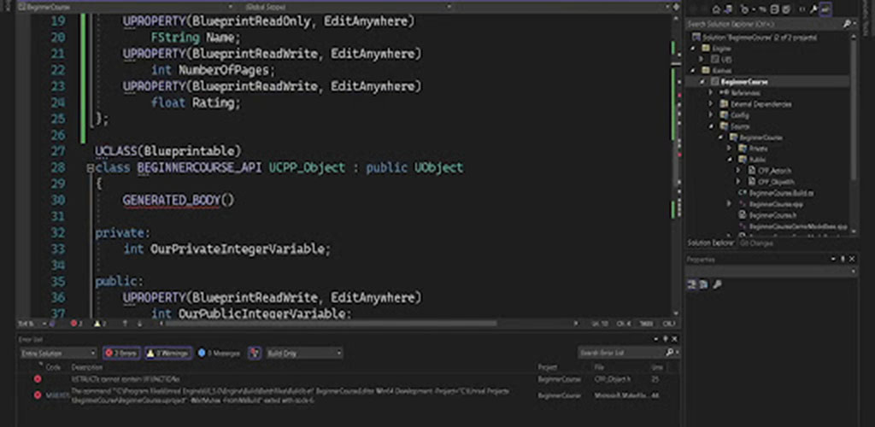Click the Properties wrench icon in Solution Explorer toolbar
The width and height of the screenshot is (875, 427).
tap(813, 9)
